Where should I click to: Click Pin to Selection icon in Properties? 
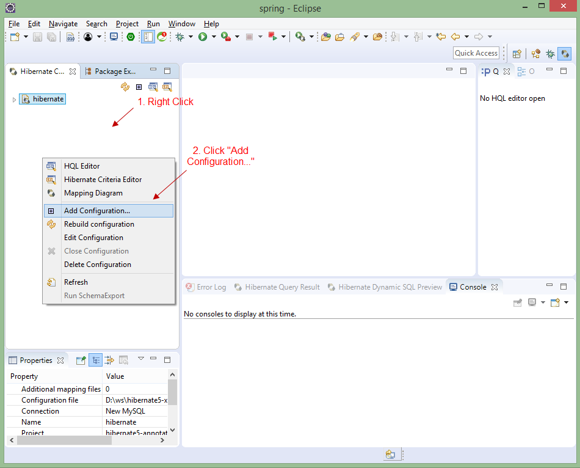pos(81,360)
